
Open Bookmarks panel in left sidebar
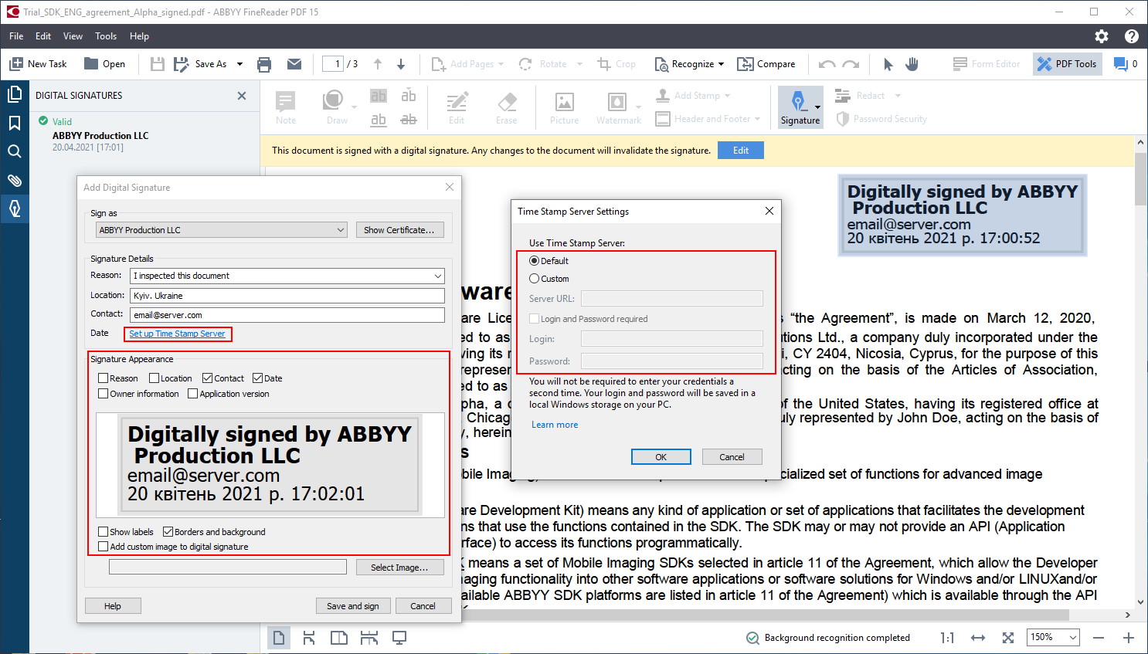14,124
